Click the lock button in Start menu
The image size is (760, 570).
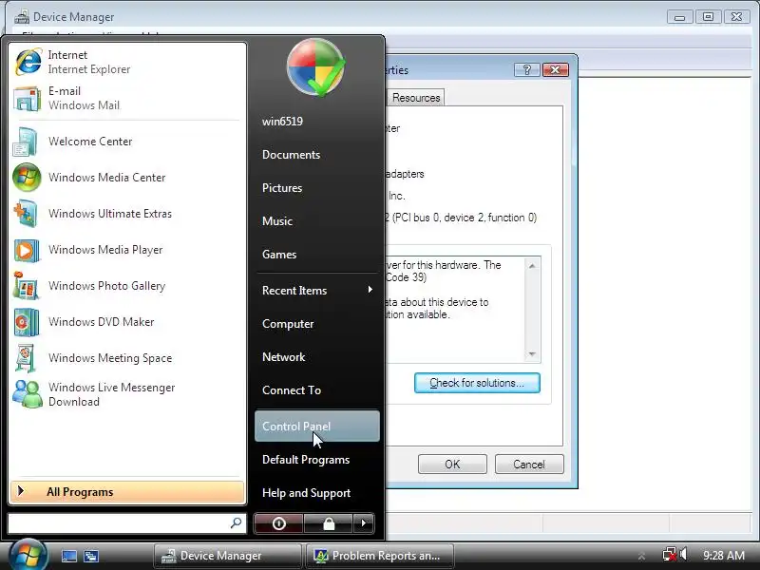tap(329, 523)
